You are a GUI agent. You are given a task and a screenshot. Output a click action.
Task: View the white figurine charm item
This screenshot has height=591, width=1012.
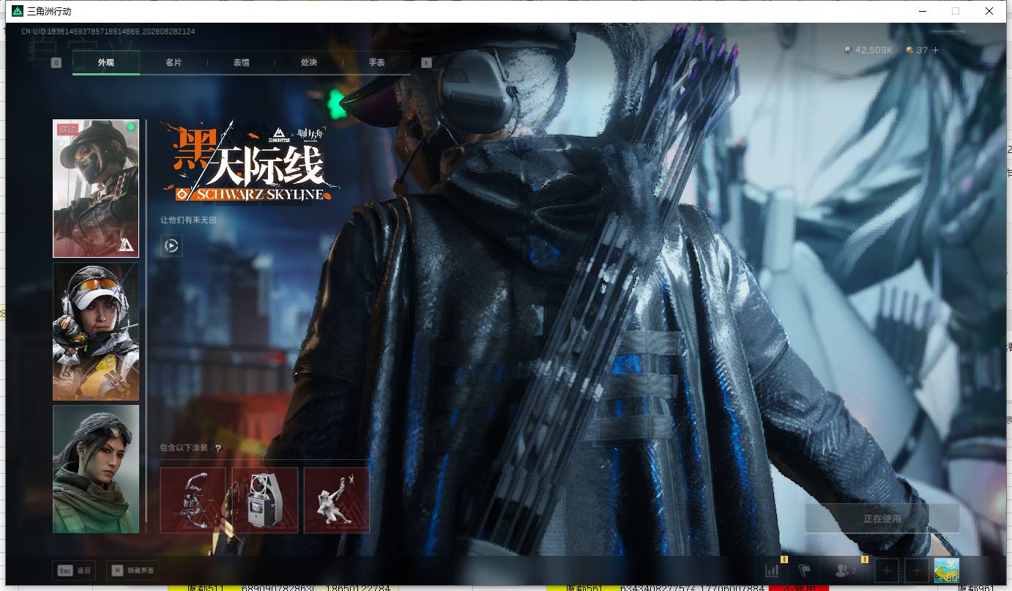click(337, 500)
